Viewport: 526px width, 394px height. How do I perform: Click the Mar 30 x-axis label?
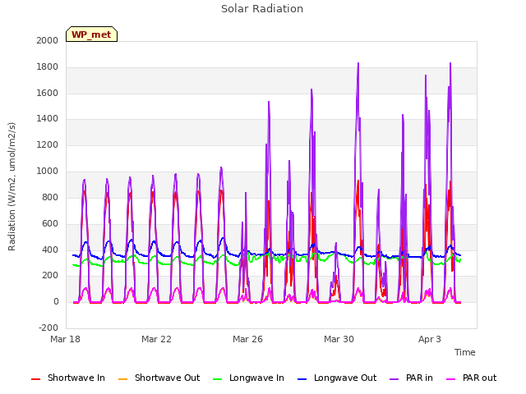point(339,339)
